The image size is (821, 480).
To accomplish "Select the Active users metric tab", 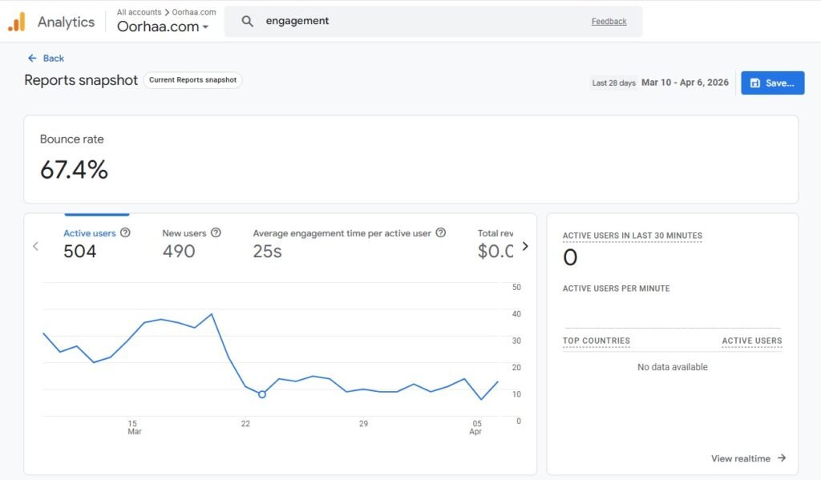I will [x=89, y=243].
